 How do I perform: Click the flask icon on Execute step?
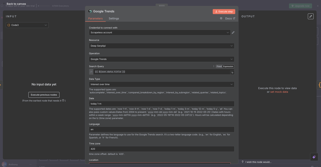[216, 12]
